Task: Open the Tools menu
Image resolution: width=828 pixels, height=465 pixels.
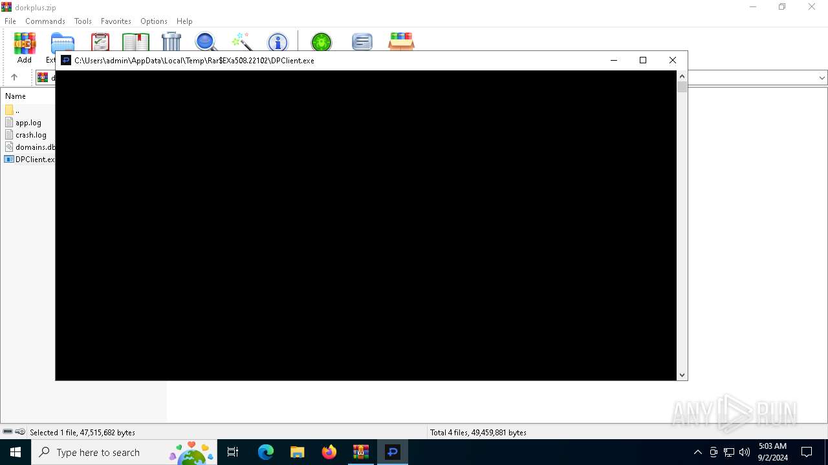Action: (x=83, y=21)
